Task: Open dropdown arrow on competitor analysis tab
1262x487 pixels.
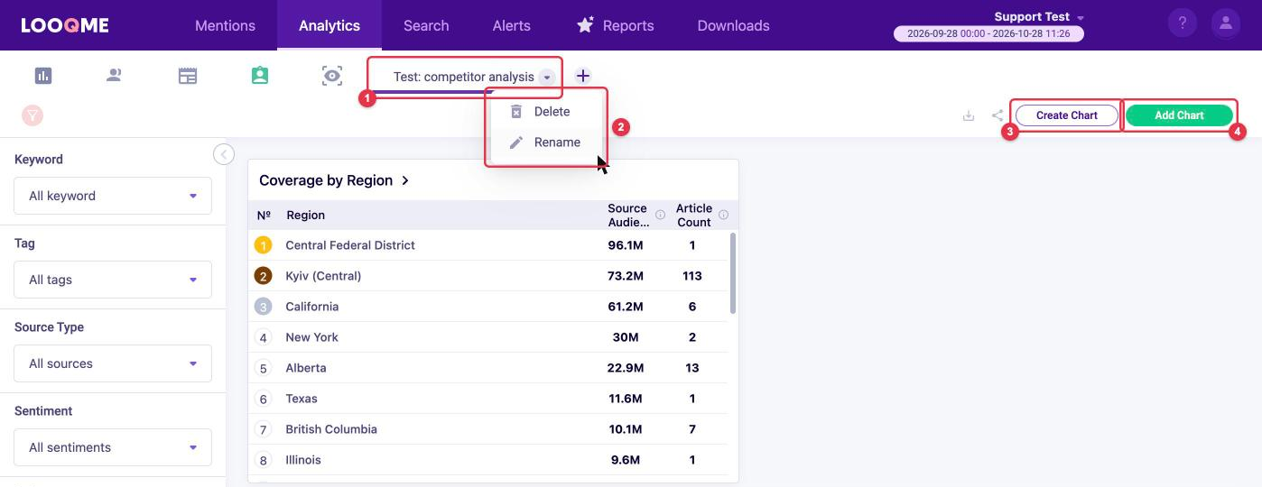Action: point(547,78)
